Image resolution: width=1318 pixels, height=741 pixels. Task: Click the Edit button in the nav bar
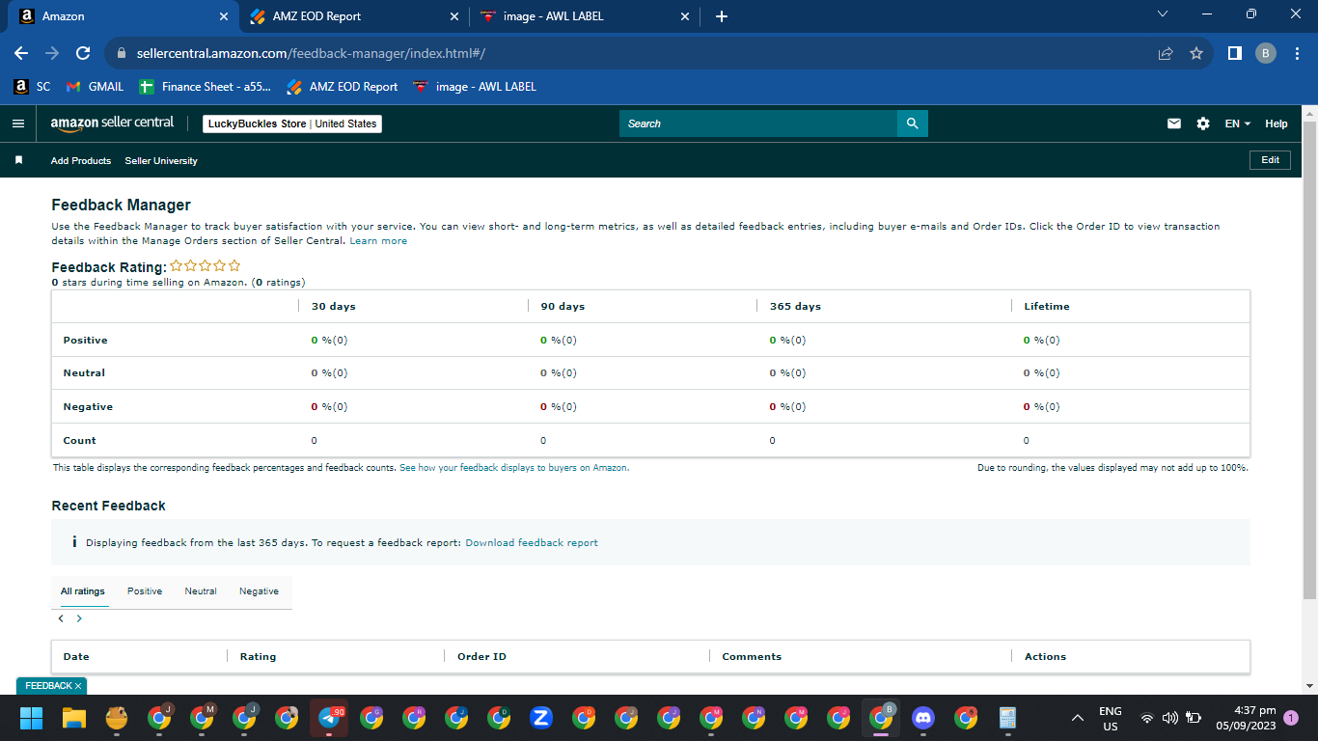click(1270, 160)
